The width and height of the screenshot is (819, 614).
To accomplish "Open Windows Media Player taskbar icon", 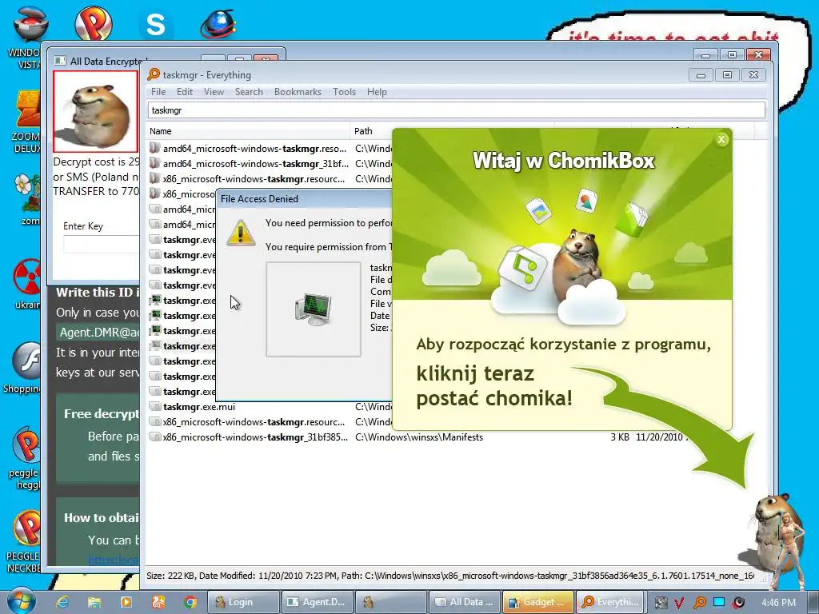I will tap(126, 602).
